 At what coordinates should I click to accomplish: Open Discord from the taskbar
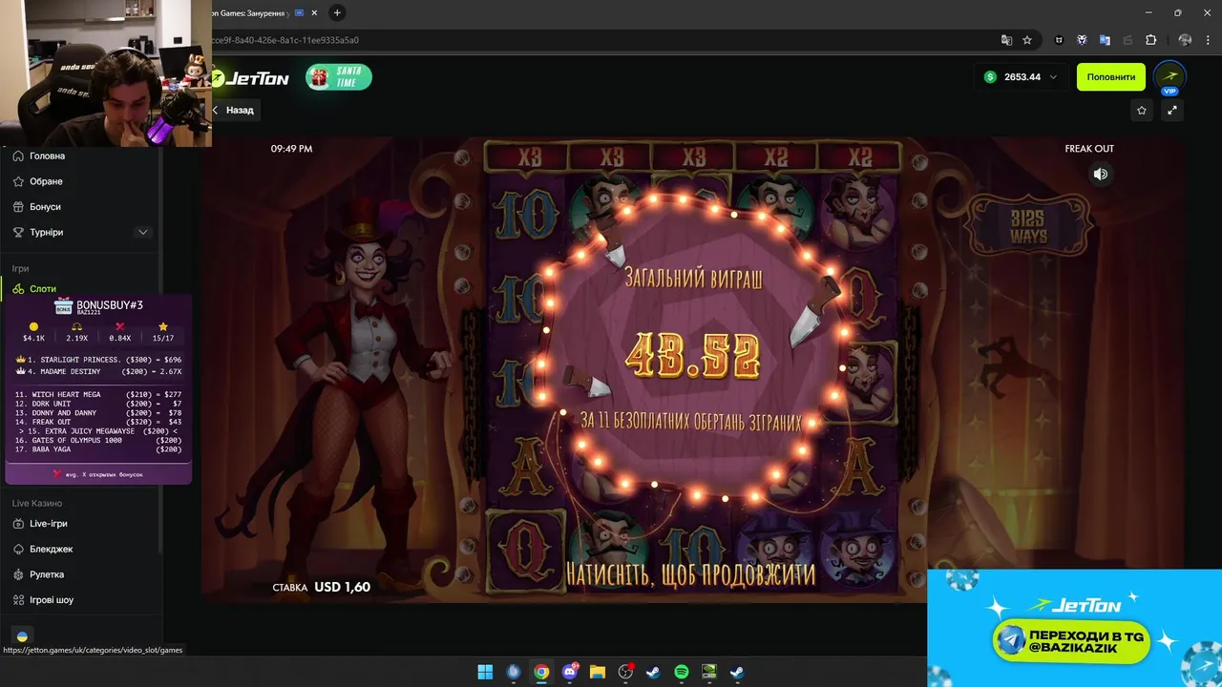pos(570,672)
